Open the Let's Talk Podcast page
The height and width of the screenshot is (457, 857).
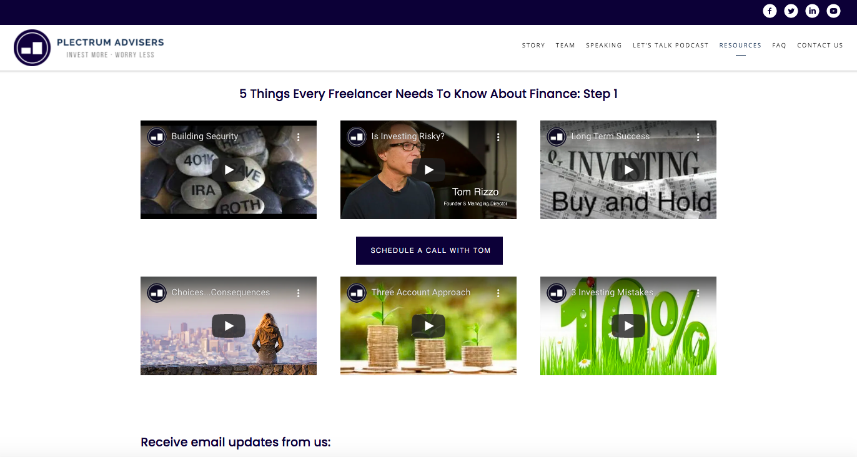click(x=670, y=46)
